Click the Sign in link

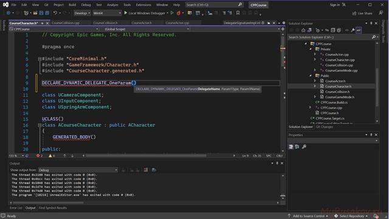point(335,5)
